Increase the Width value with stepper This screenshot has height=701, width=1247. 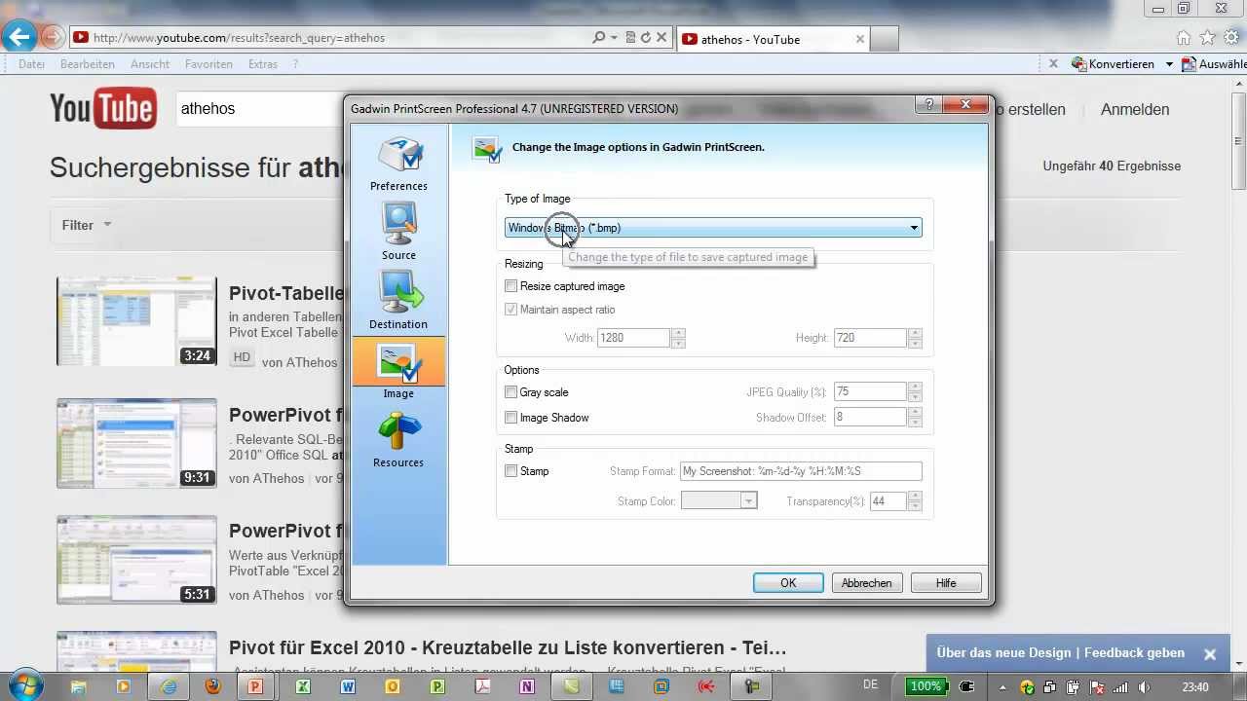tap(679, 333)
